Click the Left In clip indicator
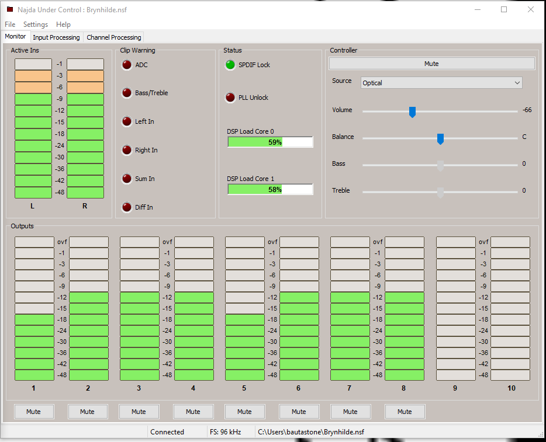Viewport: 546px width, 442px height. 126,121
